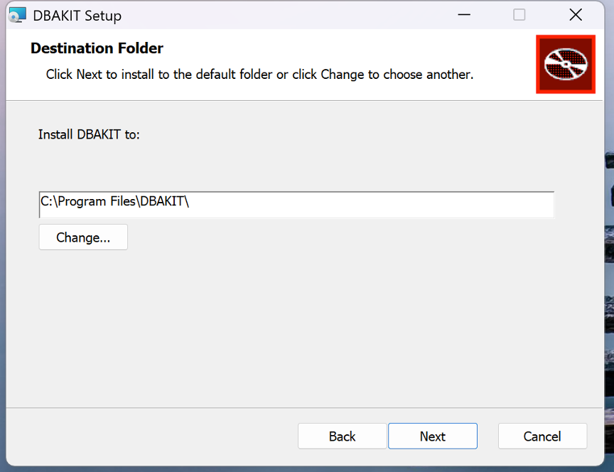
Task: Close the DBAKIT Setup dialog
Action: [576, 15]
